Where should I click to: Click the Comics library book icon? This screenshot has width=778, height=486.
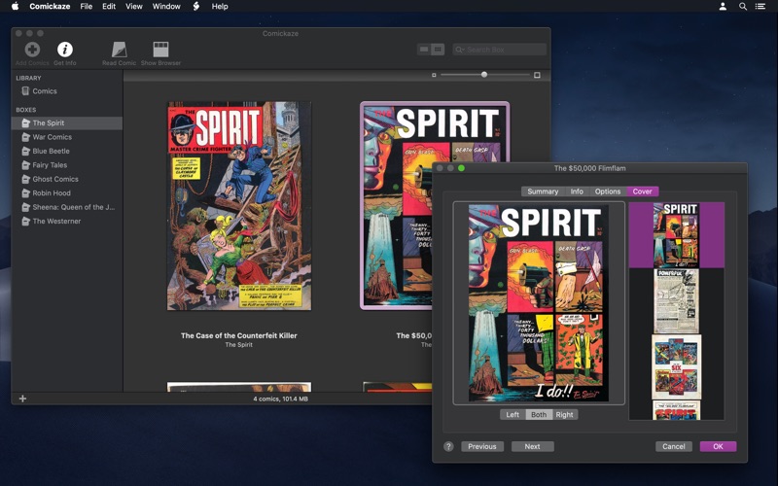tap(26, 91)
